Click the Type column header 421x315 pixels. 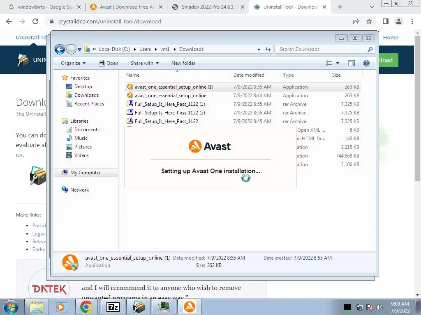pos(305,75)
